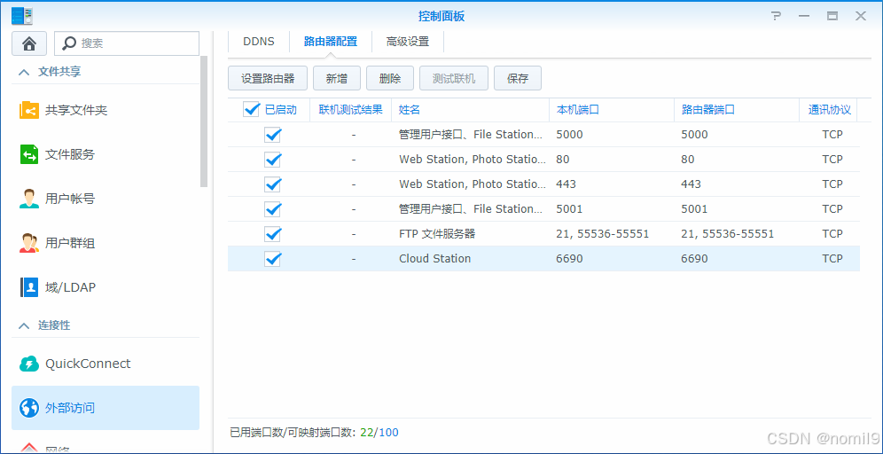Uncheck the port 5001 rule checkbox
Screen dimensions: 883x454
click(272, 209)
